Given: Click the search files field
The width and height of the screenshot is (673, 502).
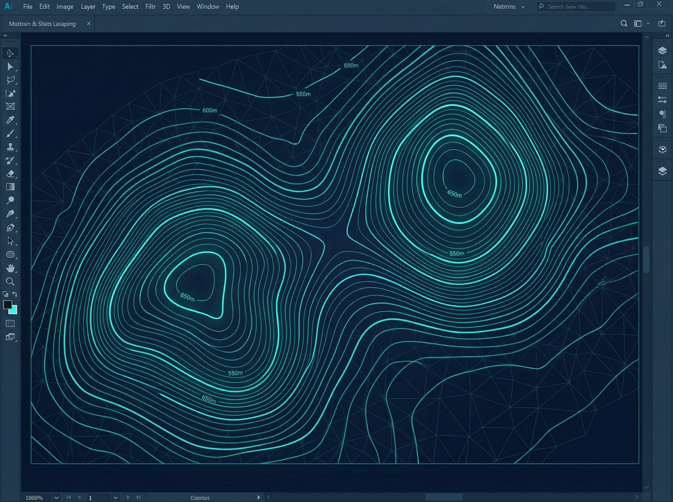Looking at the screenshot, I should (575, 6).
